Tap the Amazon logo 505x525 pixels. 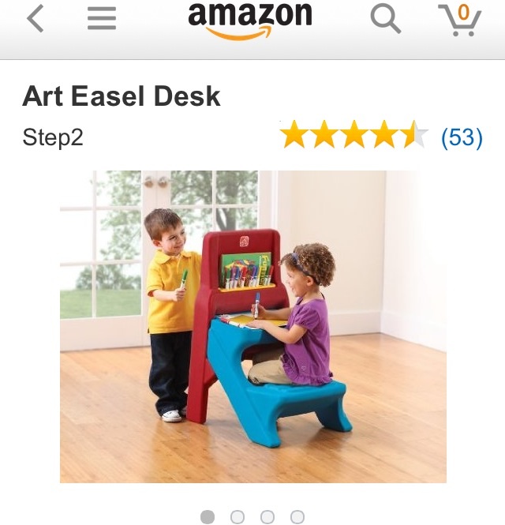click(250, 21)
